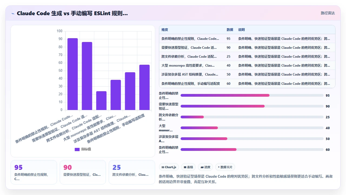Image resolution: width=346 pixels, height=195 pixels.
Task: Click the 维度 column header
Action: click(165, 30)
